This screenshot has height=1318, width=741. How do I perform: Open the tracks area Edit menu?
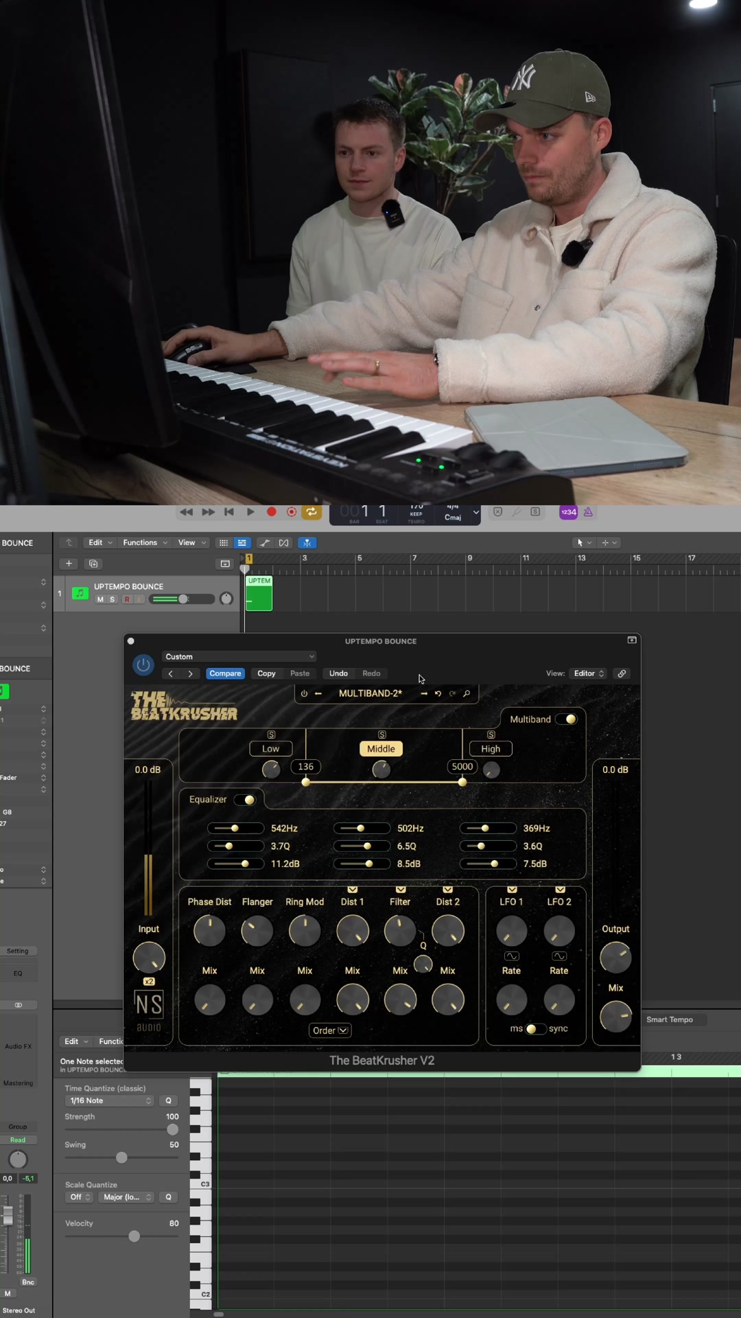coord(100,542)
